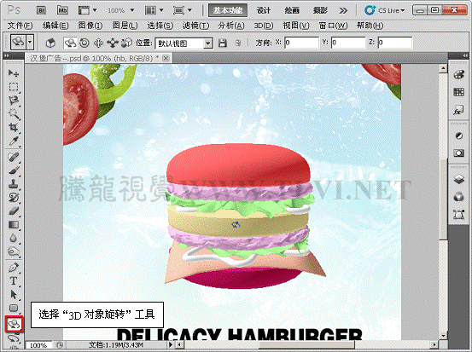Save the current 3D view position
This screenshot has width=472, height=352.
tap(223, 43)
